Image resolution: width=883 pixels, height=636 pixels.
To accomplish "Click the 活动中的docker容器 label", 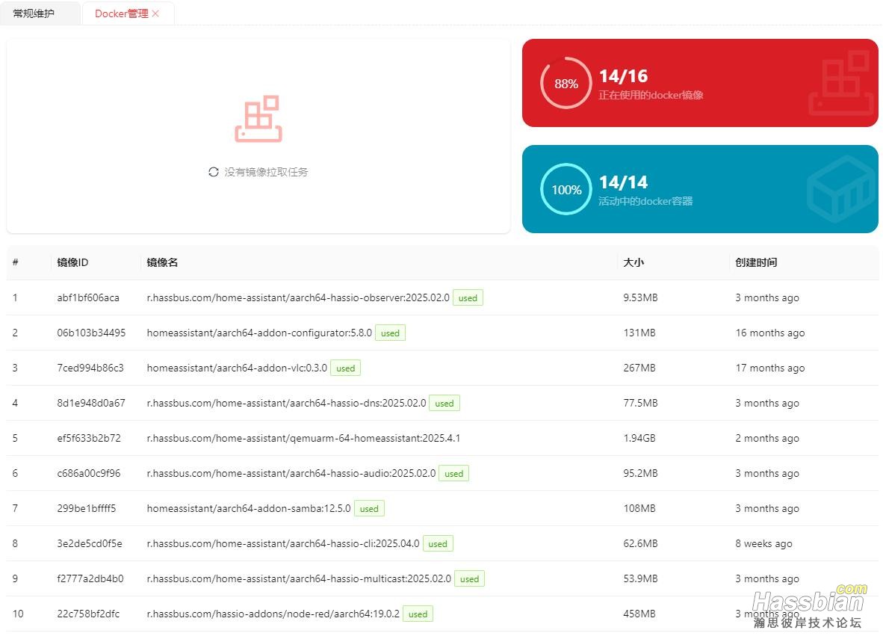I will point(645,201).
